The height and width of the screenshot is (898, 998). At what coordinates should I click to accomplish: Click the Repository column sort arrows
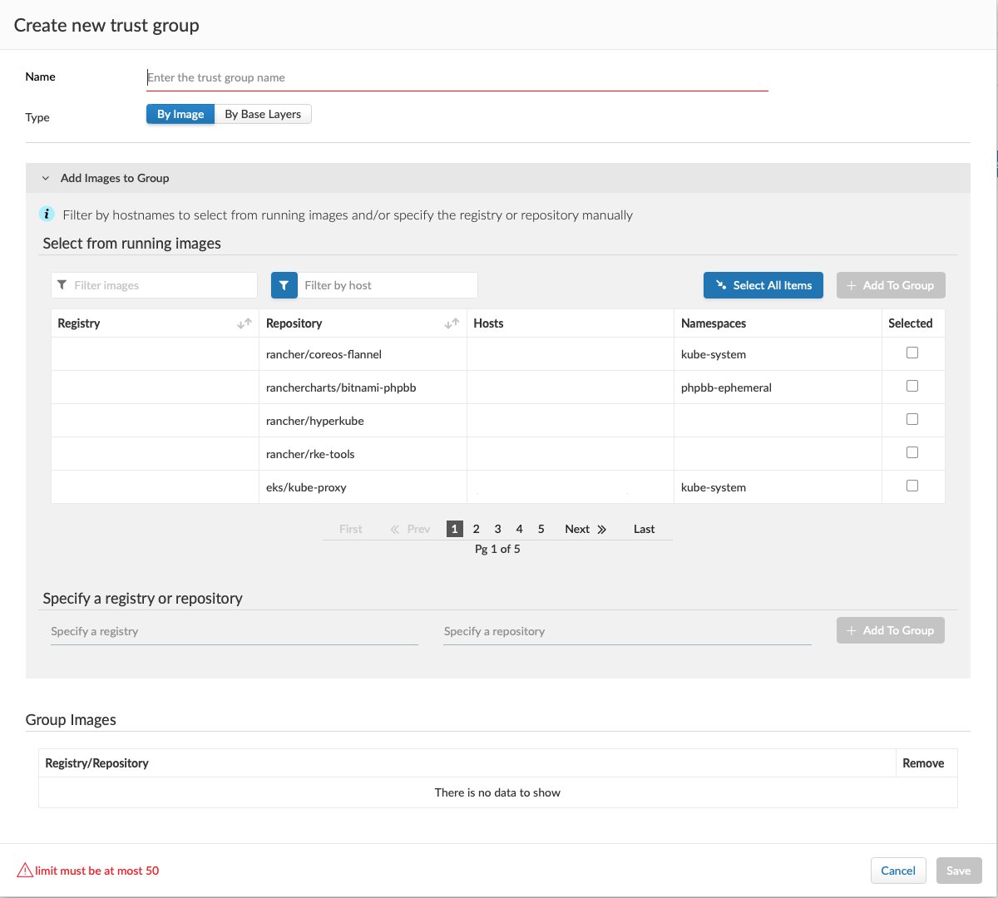(x=452, y=323)
